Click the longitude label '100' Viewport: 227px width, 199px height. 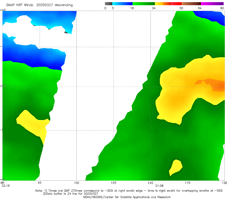[x=76, y=183]
